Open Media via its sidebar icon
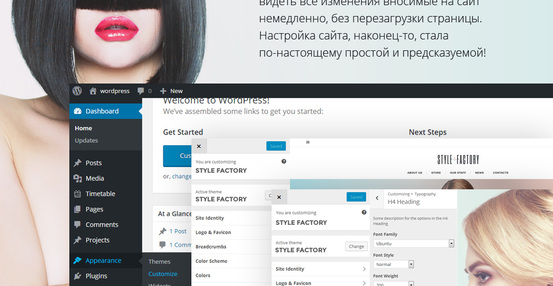 click(x=77, y=178)
